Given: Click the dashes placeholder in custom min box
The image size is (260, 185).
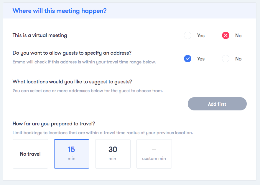Looking at the screenshot, I should (x=154, y=150).
